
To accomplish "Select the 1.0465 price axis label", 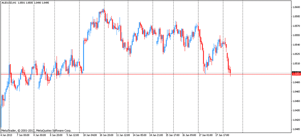I will (x=296, y=92).
